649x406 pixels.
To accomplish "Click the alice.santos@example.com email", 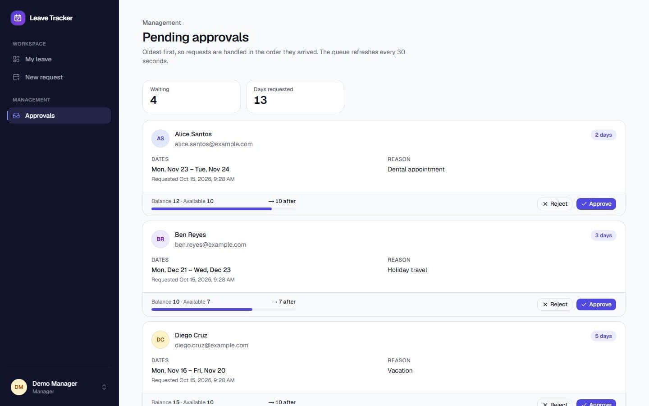I will 214,144.
